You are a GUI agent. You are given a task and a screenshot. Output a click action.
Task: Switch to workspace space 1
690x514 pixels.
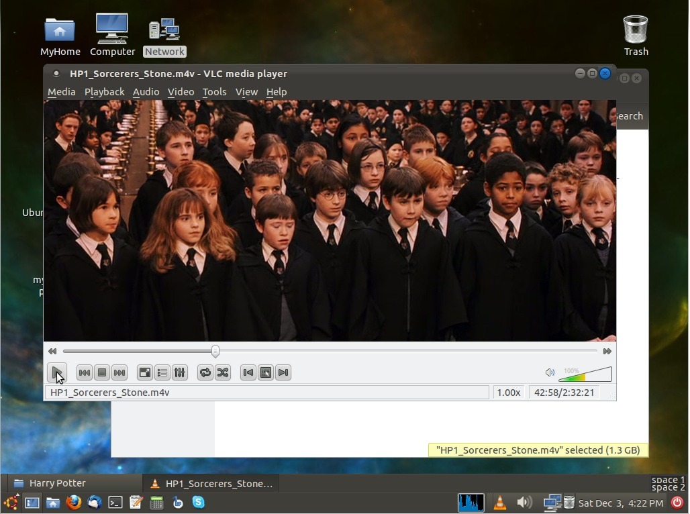668,480
